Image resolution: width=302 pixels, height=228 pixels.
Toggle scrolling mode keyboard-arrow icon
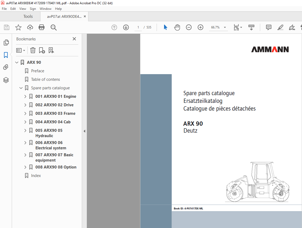(251, 27)
